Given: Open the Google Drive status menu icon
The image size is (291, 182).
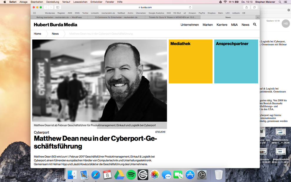Looking at the screenshot, I should [220, 2].
